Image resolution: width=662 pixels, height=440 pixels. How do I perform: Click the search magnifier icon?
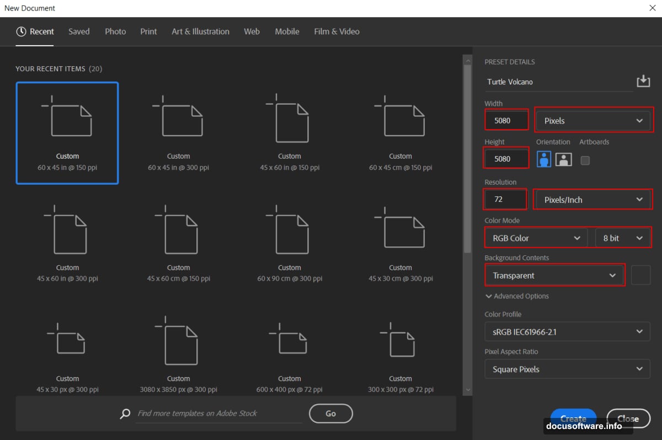pyautogui.click(x=125, y=414)
